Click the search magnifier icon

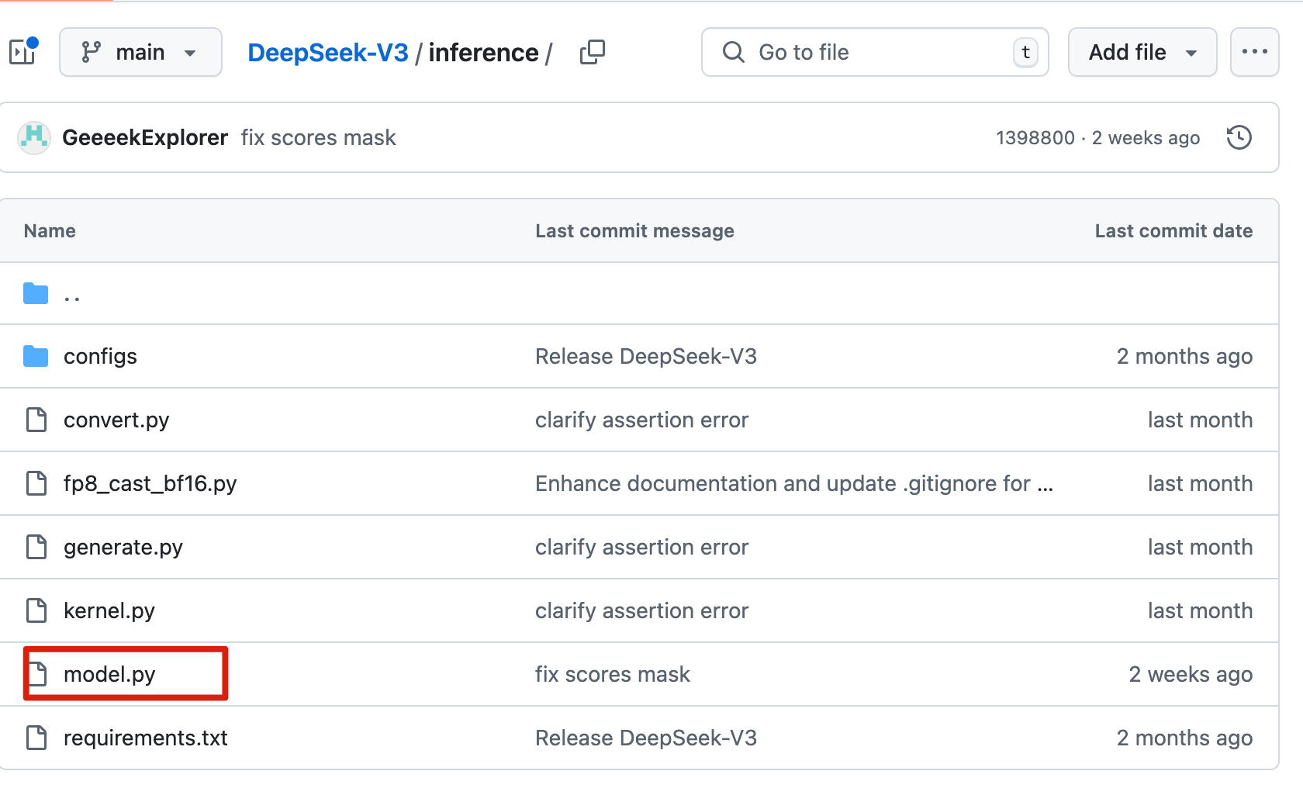[733, 52]
